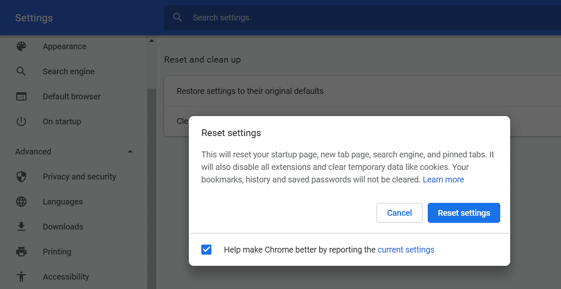Screen dimensions: 561x289
Task: Collapse the Advanced section arrow
Action: tap(131, 152)
